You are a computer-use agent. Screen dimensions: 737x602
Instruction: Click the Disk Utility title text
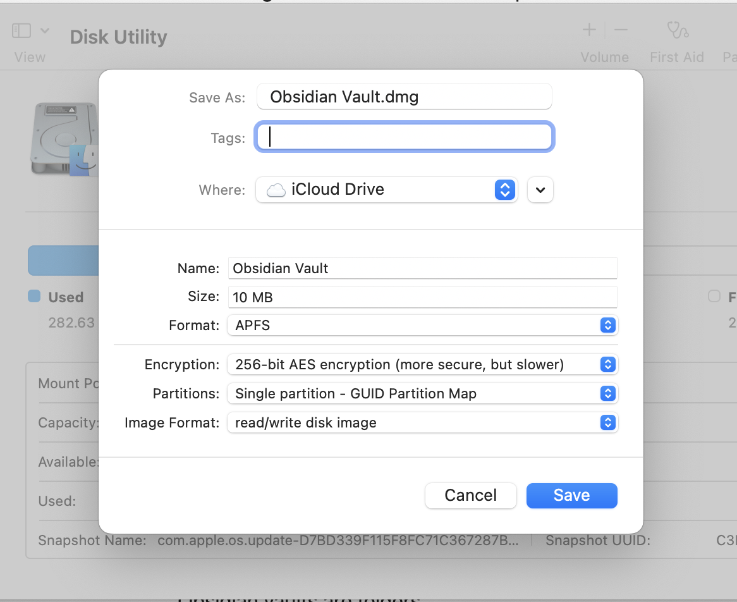tap(118, 37)
